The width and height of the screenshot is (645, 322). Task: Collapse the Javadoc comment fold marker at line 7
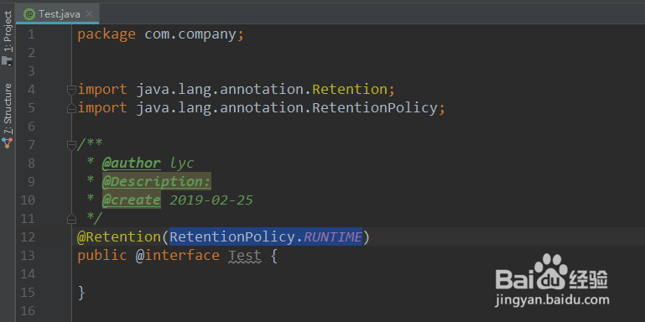71,145
